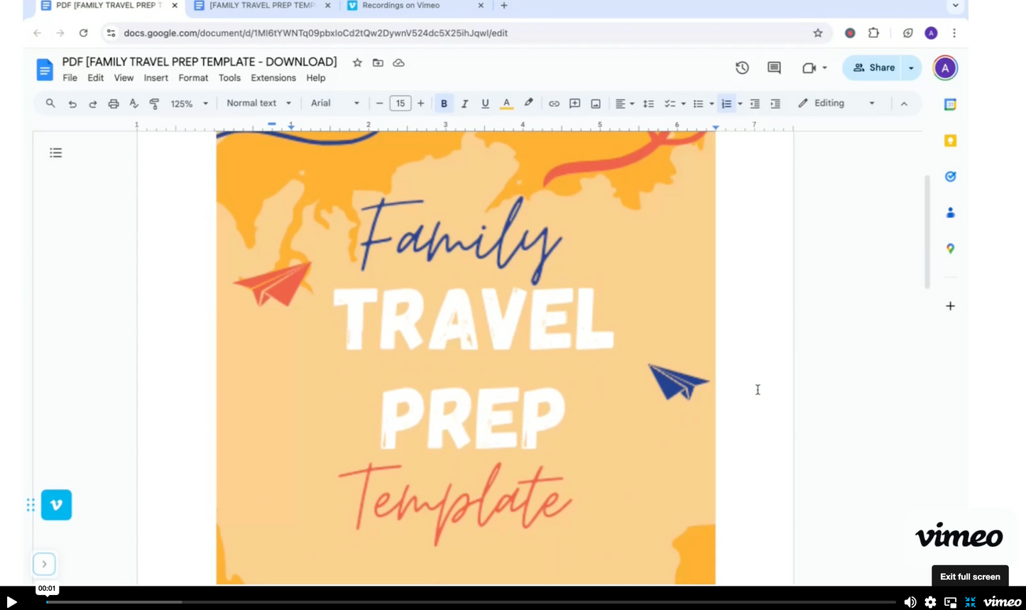Open the zoom 125% dropdown
This screenshot has width=1026, height=610.
click(189, 104)
